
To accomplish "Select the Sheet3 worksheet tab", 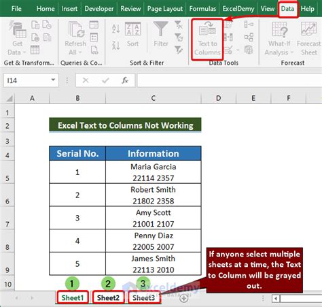I will 143,297.
